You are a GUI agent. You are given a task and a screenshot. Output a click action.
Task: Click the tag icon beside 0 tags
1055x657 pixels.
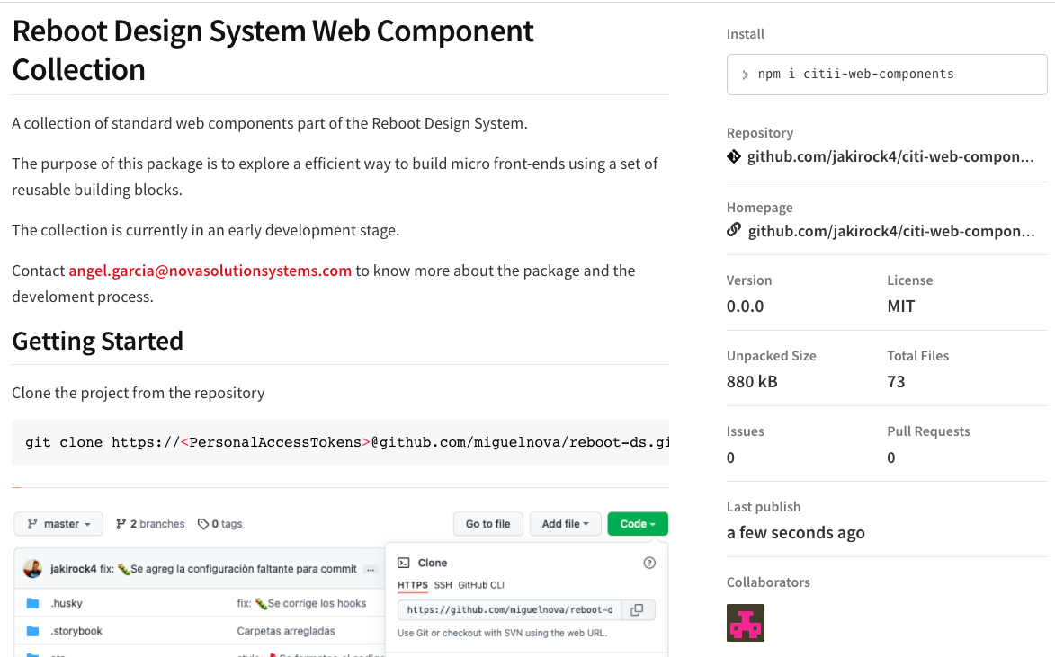click(202, 524)
